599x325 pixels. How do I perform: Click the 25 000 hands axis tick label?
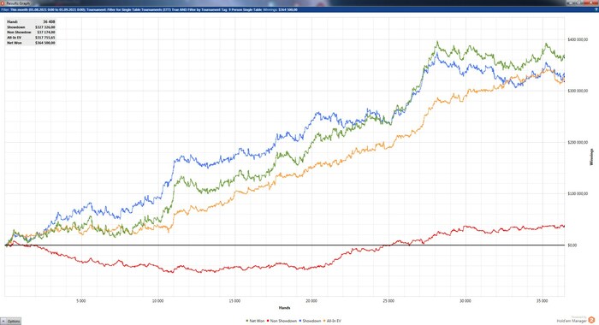click(x=388, y=301)
